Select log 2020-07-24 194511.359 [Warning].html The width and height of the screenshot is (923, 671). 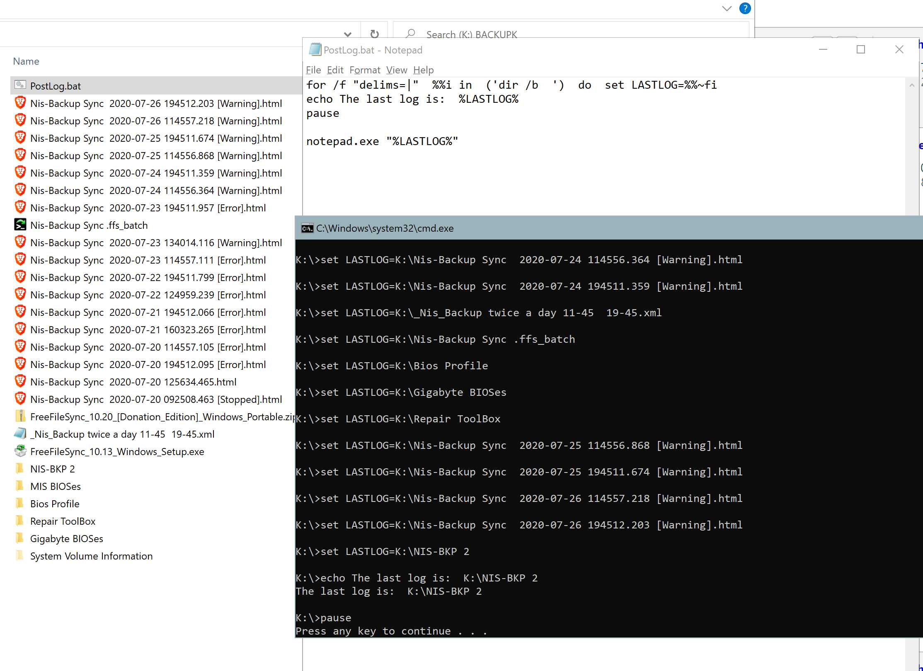click(156, 173)
